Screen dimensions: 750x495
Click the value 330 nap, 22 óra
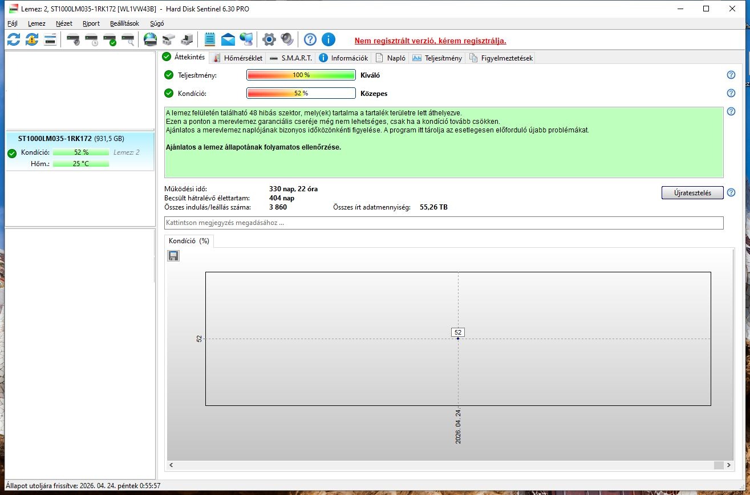pyautogui.click(x=293, y=189)
